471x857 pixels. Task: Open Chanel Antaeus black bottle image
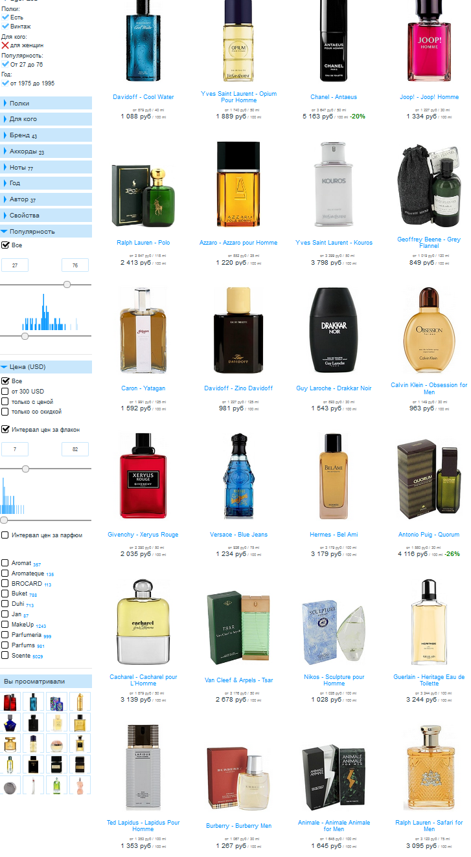(334, 41)
